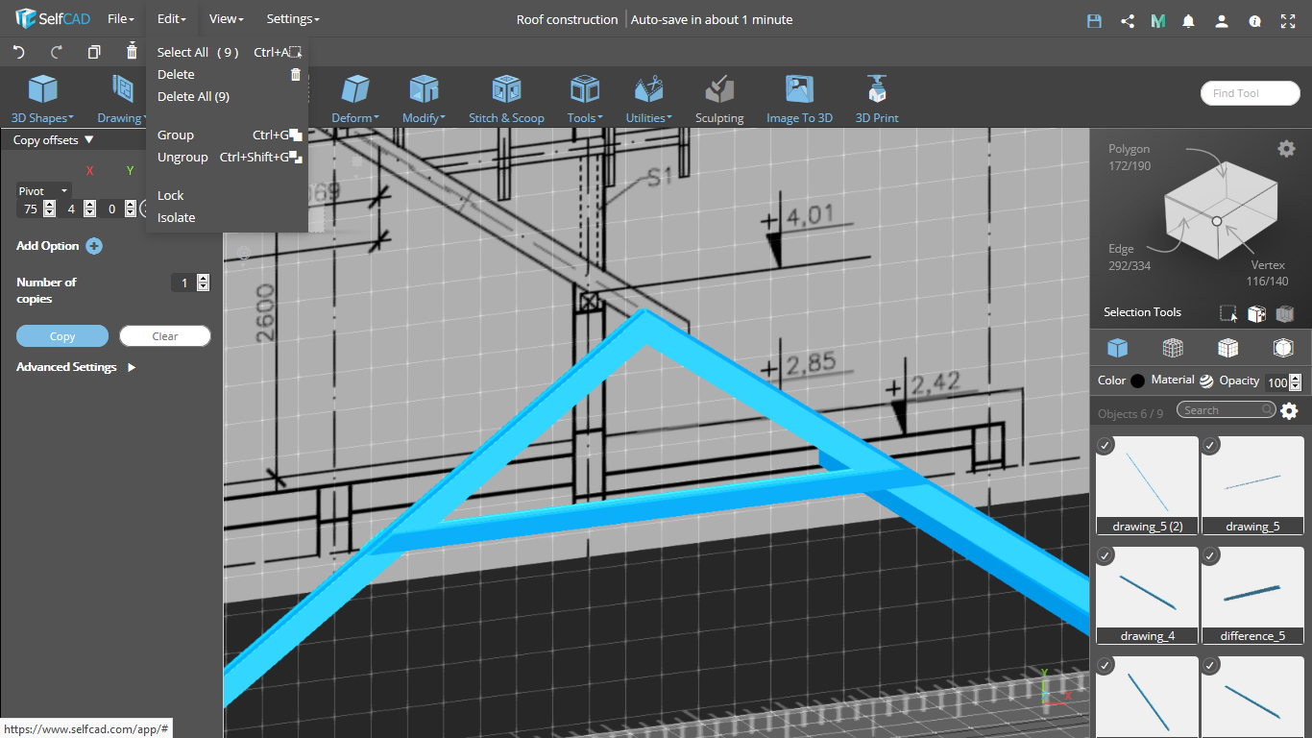The width and height of the screenshot is (1312, 738).
Task: Click Add Option plus button
Action: click(94, 246)
